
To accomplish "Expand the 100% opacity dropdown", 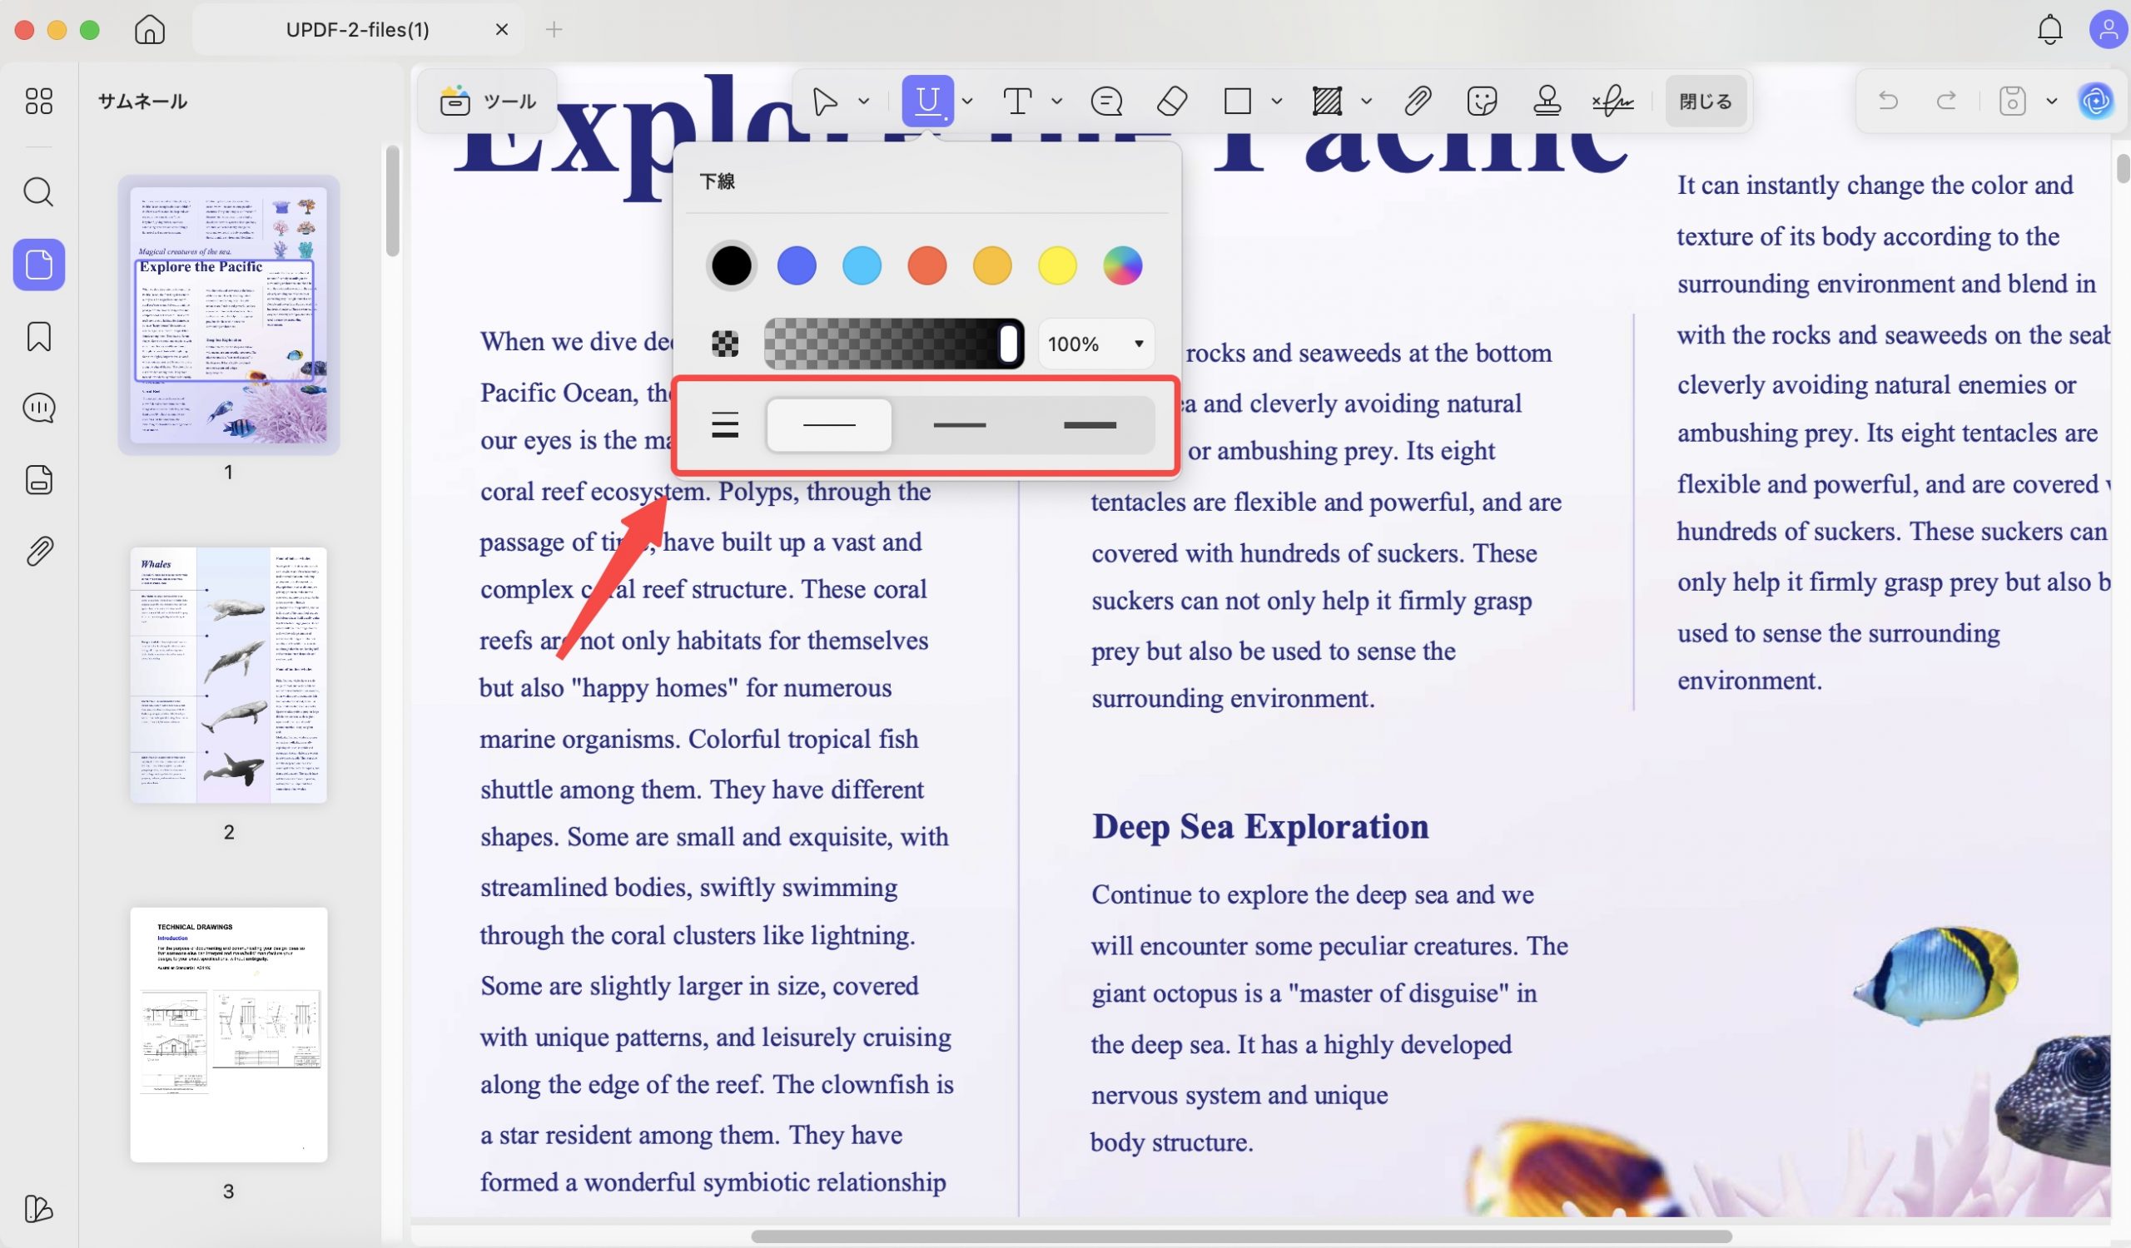I will (1138, 344).
